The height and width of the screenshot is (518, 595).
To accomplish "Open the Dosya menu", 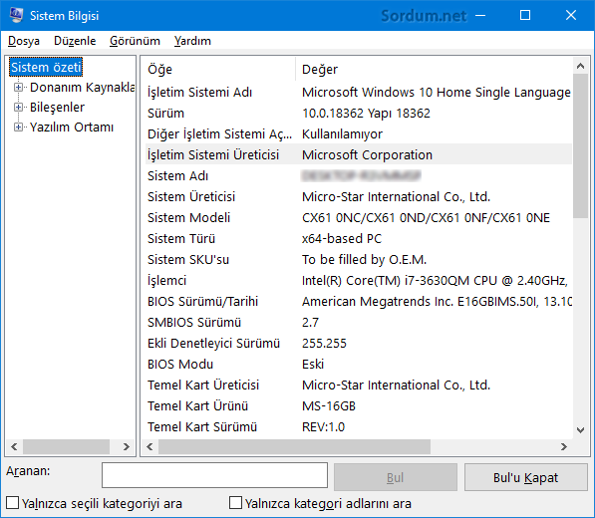I will tap(24, 41).
